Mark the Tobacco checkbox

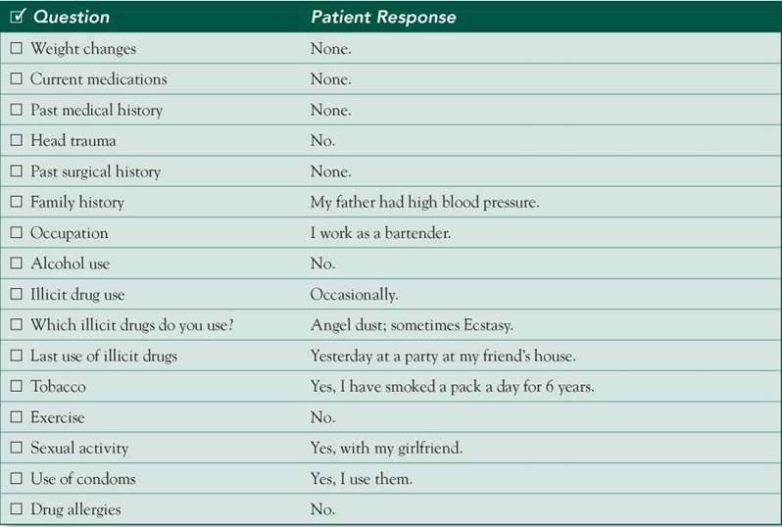[x=16, y=387]
